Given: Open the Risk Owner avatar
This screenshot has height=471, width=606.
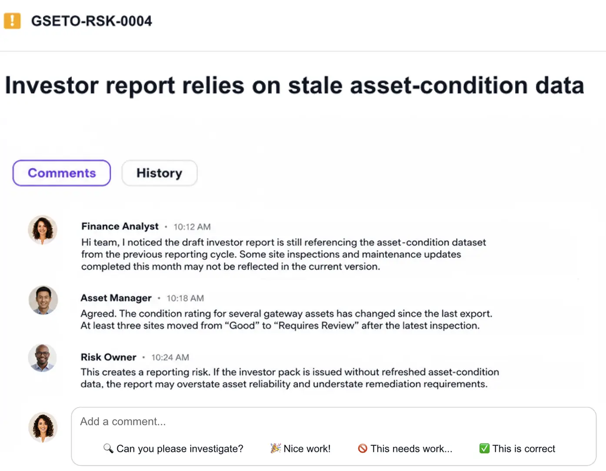Looking at the screenshot, I should pyautogui.click(x=43, y=358).
